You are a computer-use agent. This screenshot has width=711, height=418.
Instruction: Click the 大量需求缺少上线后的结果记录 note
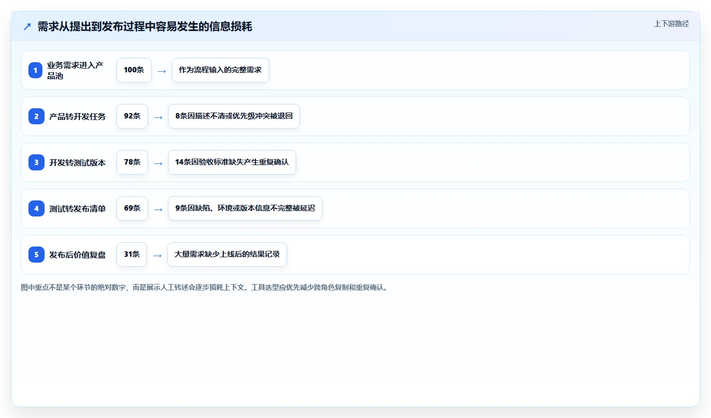tap(227, 255)
